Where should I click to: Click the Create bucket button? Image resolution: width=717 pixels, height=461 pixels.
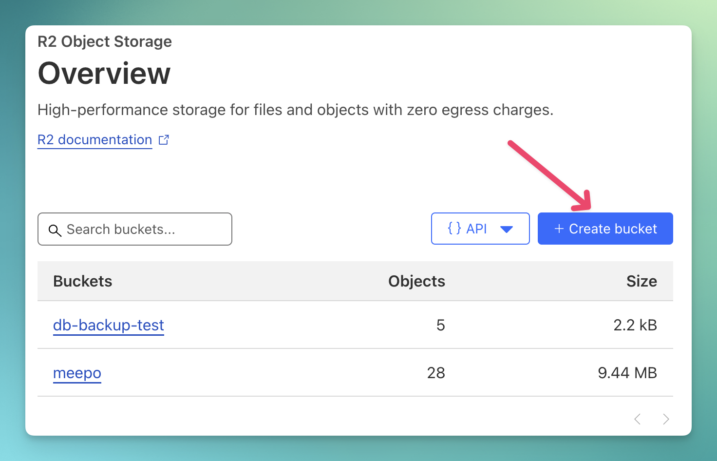(605, 229)
